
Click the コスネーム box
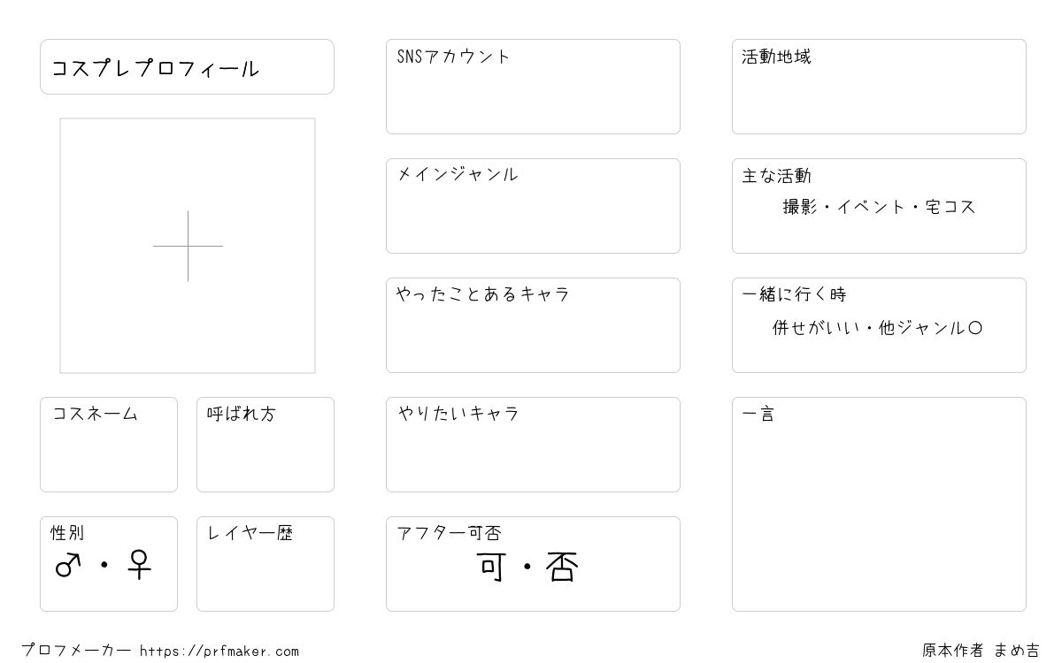click(x=109, y=445)
